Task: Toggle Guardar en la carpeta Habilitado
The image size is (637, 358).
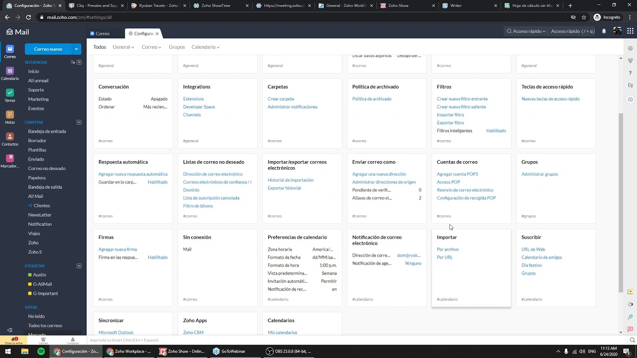Action: (x=157, y=182)
